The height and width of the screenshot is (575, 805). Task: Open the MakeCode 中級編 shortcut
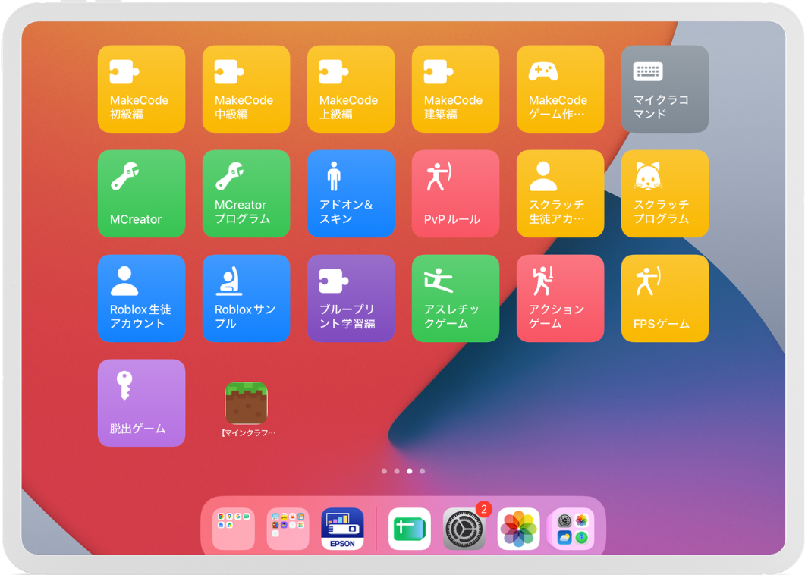coord(246,89)
